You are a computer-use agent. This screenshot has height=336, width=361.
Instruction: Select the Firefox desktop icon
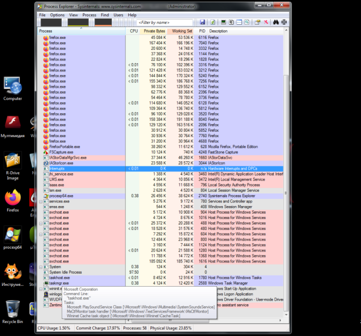coord(13,201)
